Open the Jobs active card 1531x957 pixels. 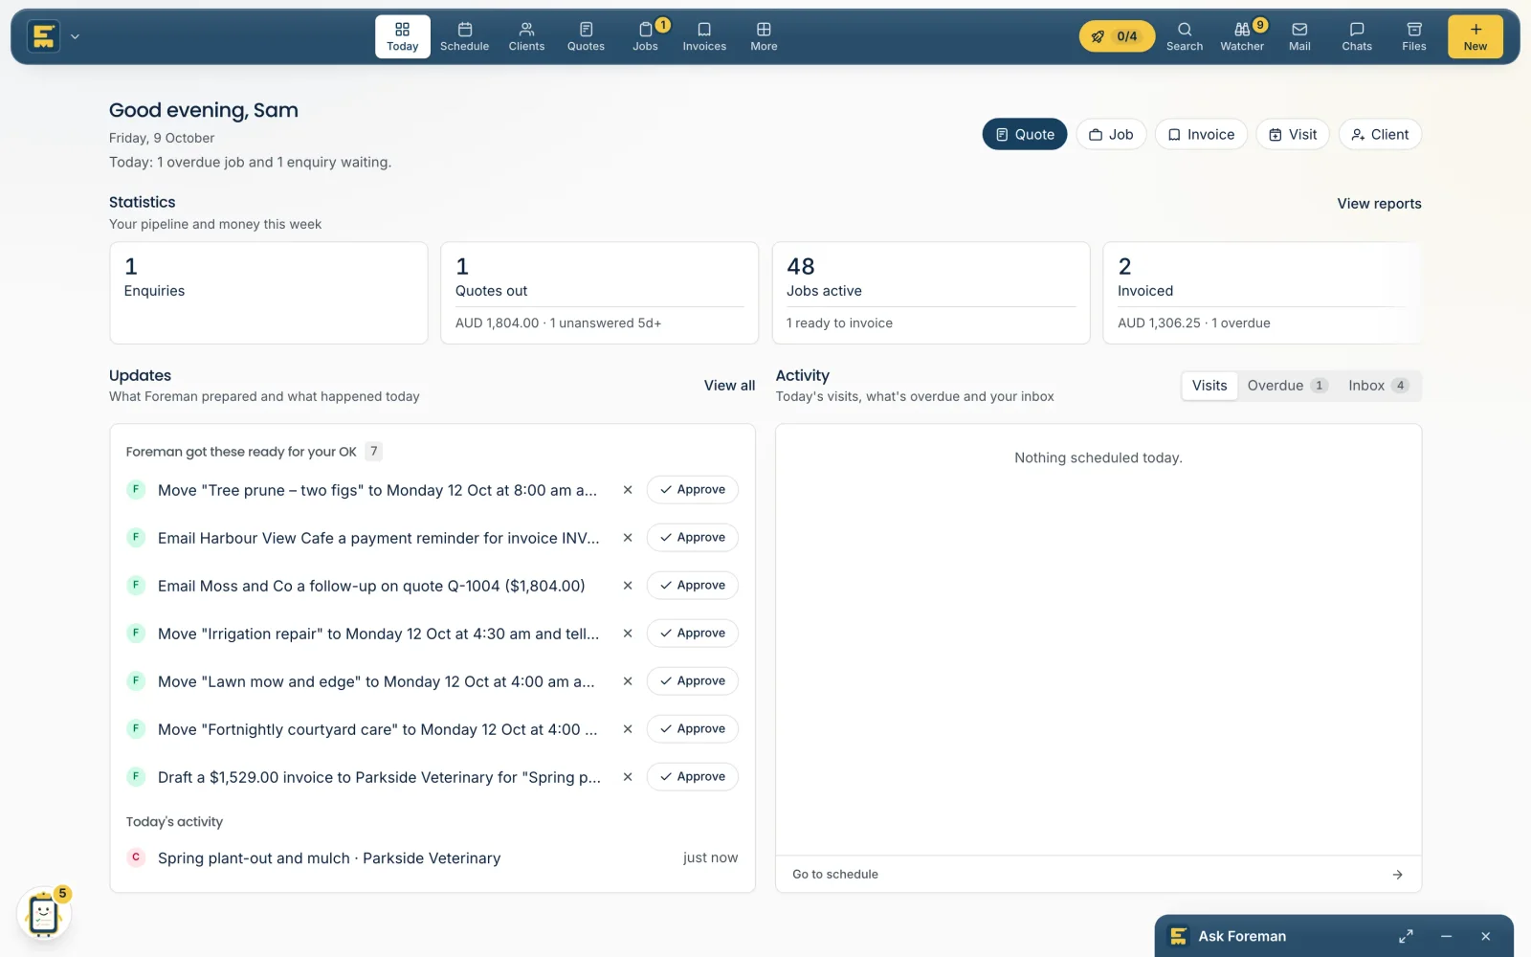(931, 293)
